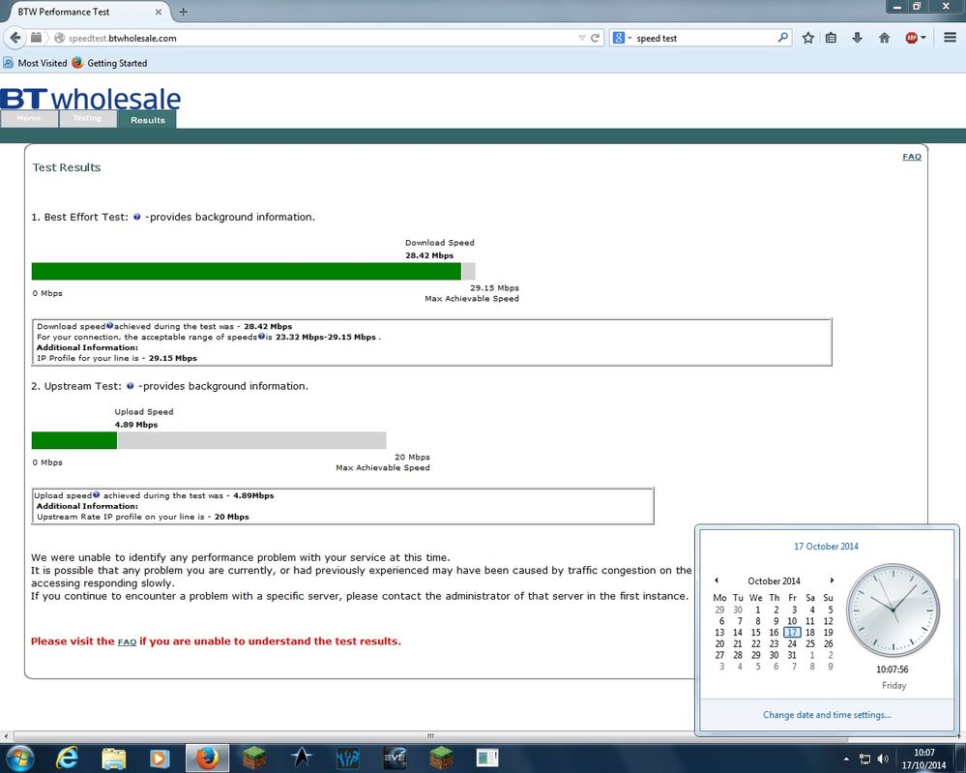This screenshot has height=773, width=966.
Task: Close the BTW Performance Test tab
Action: 159,11
